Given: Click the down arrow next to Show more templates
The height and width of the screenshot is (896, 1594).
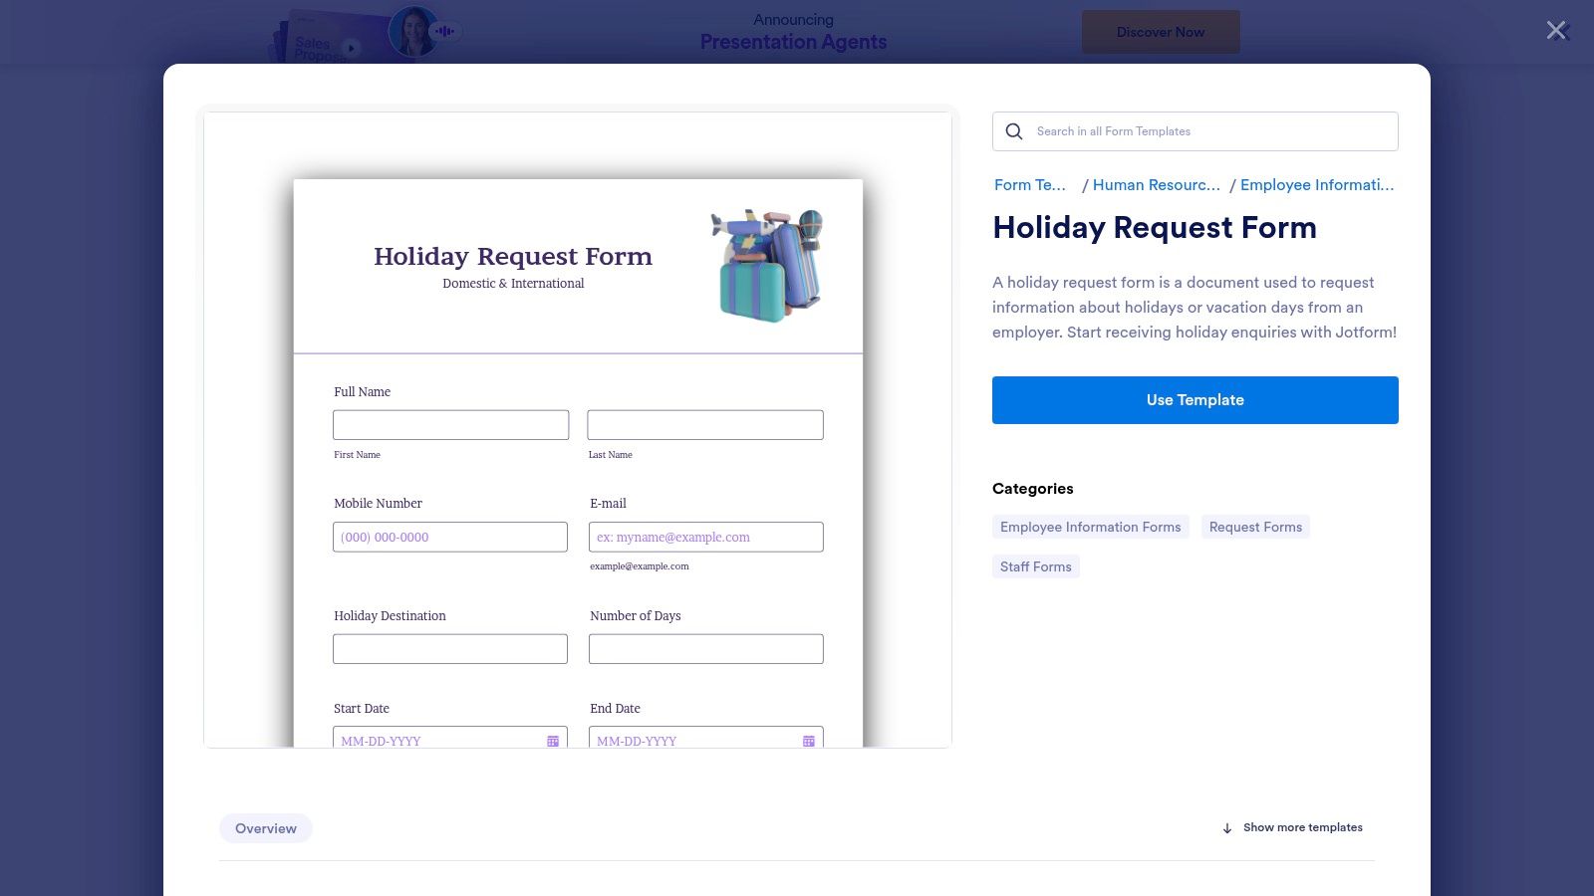Looking at the screenshot, I should tap(1226, 827).
